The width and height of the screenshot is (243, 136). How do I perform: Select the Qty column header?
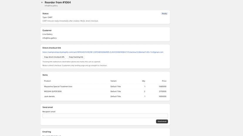click(x=144, y=81)
